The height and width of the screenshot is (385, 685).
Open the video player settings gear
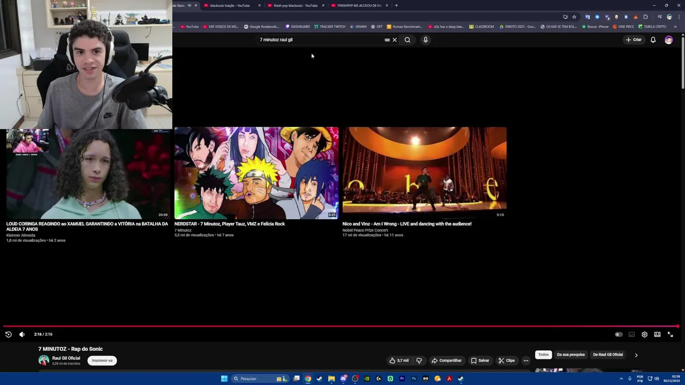(644, 334)
